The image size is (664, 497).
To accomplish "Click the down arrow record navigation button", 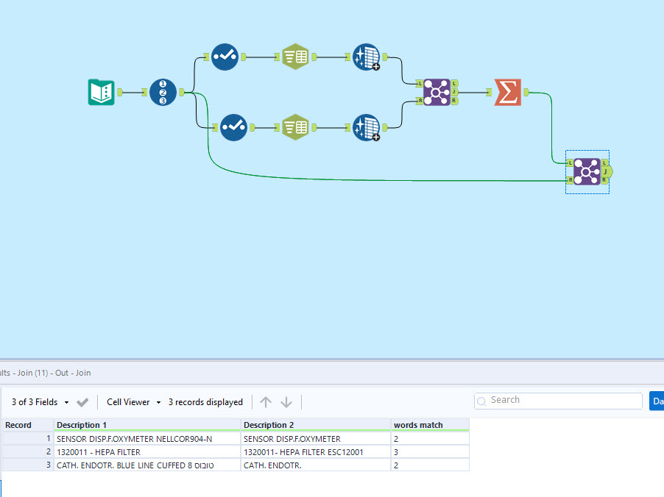I will click(286, 401).
